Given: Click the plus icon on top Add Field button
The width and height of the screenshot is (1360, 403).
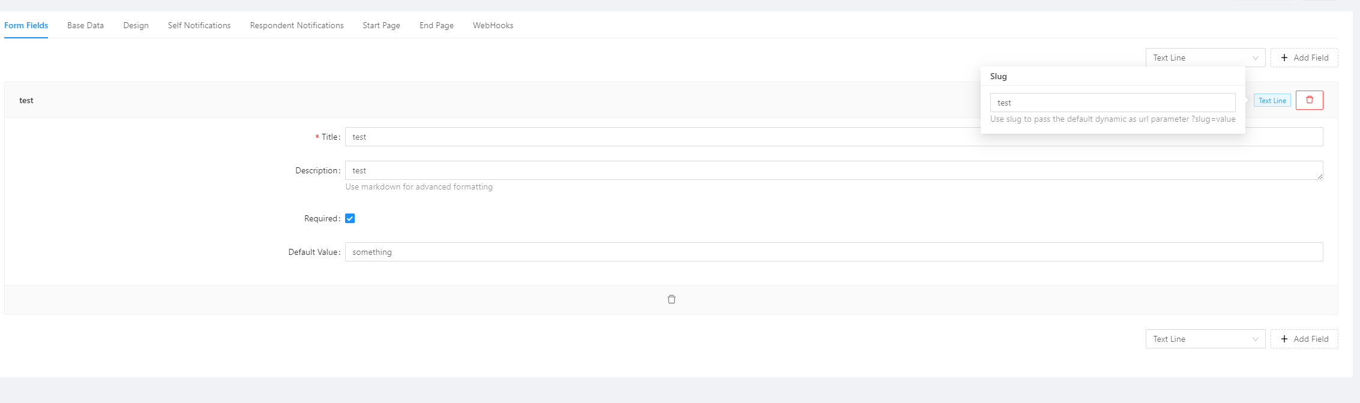Looking at the screenshot, I should (x=1284, y=58).
